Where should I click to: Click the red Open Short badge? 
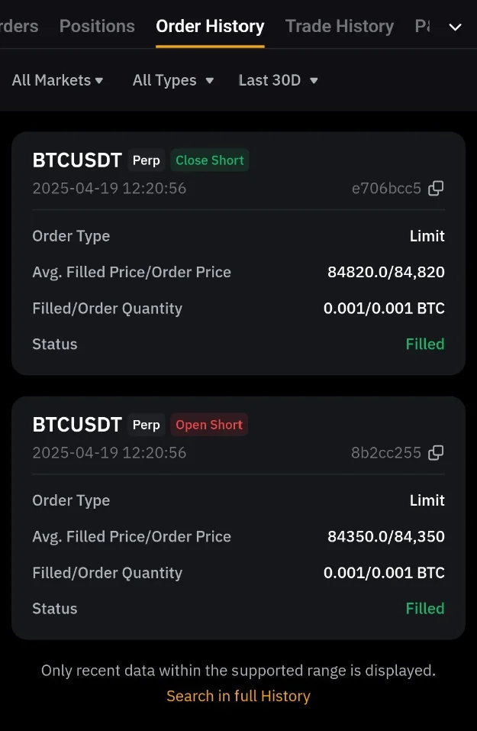[x=209, y=425]
